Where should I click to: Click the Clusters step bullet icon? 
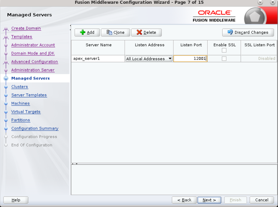click(x=6, y=87)
